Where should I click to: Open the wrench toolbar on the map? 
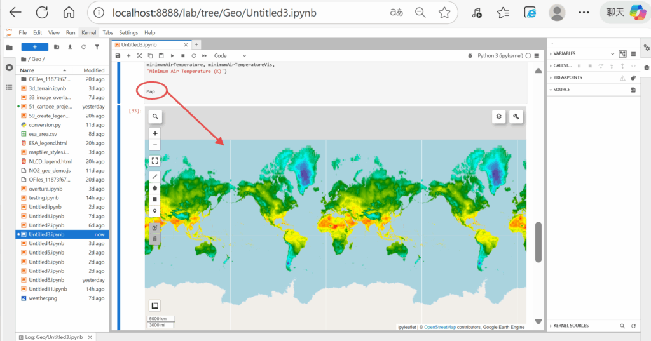coord(516,116)
